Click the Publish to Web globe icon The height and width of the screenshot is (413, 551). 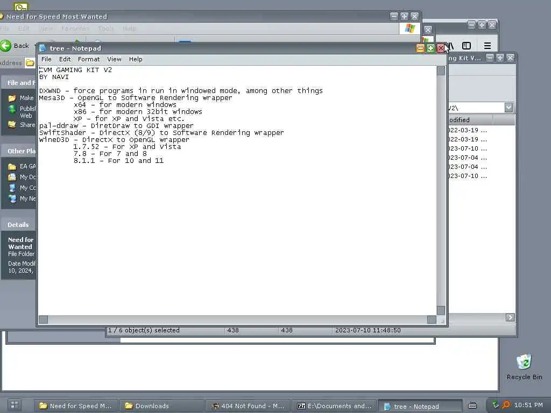(12, 109)
